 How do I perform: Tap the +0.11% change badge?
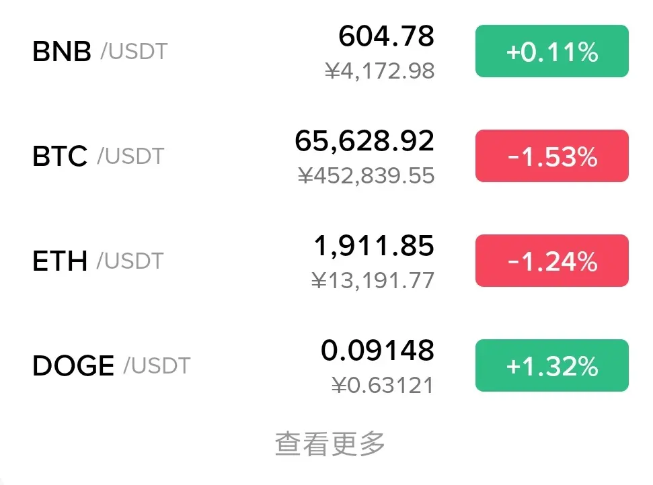click(x=552, y=51)
